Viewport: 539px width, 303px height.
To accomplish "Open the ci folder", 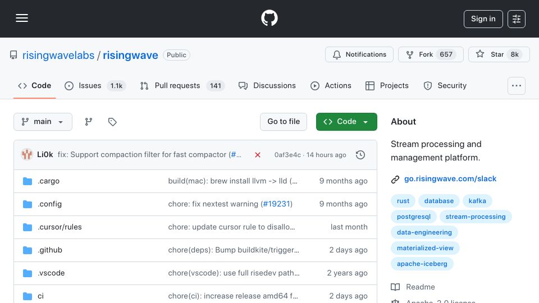I will point(40,296).
